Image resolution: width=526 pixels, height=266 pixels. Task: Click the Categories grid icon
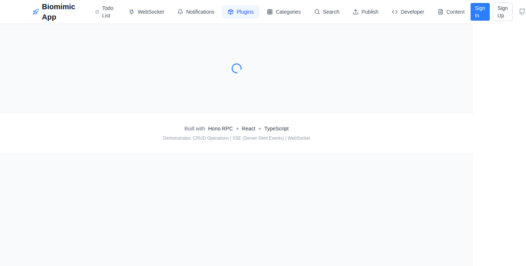[x=270, y=12]
